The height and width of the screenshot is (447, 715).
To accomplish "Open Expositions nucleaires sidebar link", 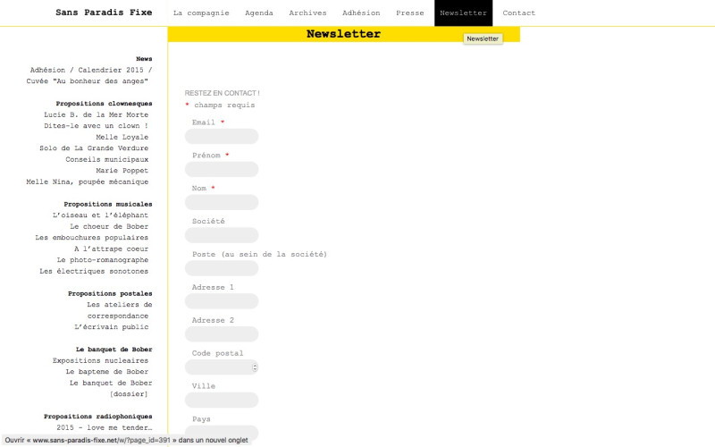I will (100, 361).
